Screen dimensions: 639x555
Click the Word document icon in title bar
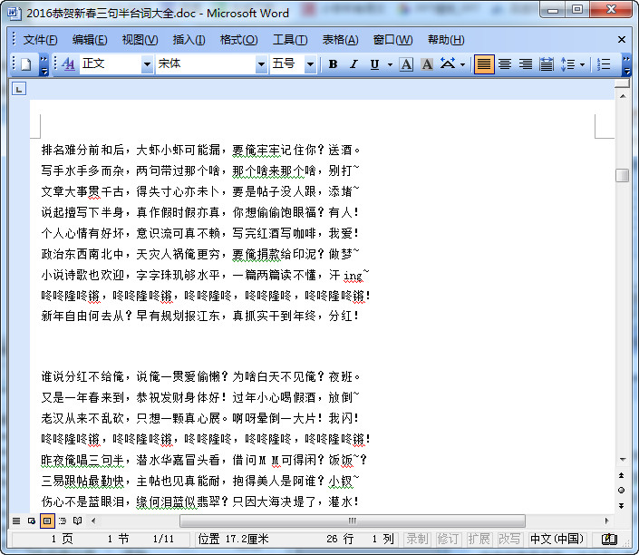pos(15,13)
